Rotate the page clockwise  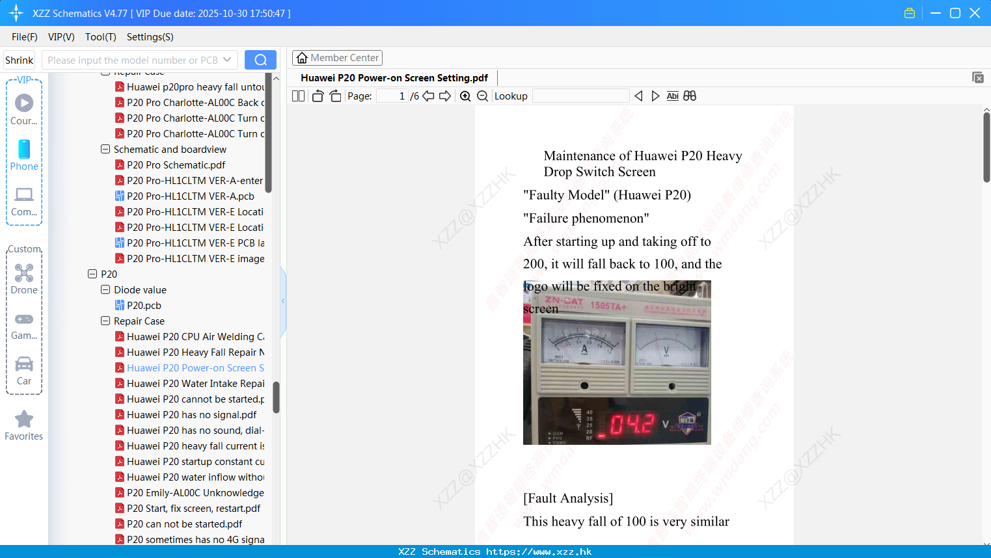point(335,96)
